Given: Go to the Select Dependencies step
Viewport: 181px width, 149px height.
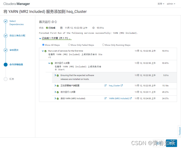Looking at the screenshot, I should 16,23.
